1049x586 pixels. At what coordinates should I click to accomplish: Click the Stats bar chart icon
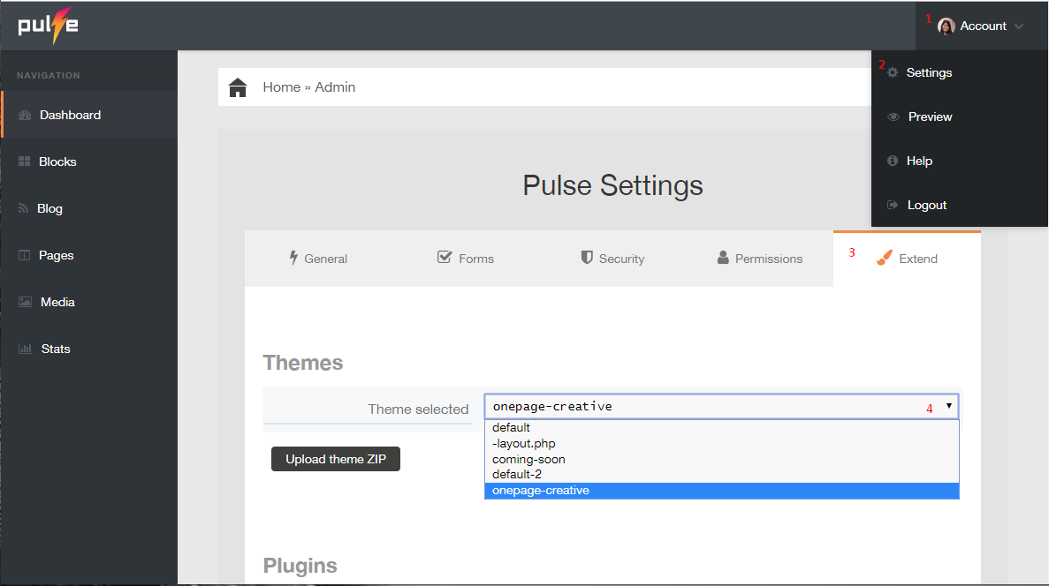[26, 349]
